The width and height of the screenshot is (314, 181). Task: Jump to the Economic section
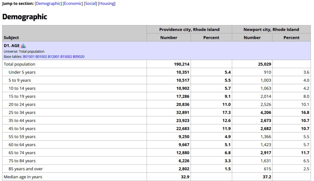pos(73,4)
